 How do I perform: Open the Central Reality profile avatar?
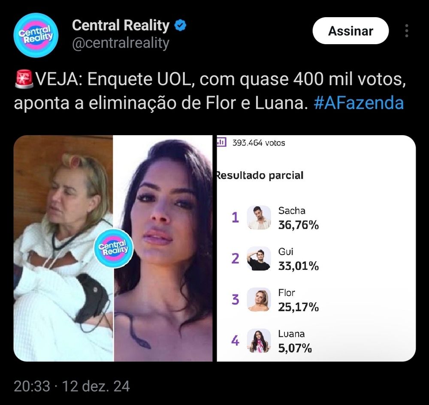click(x=36, y=35)
